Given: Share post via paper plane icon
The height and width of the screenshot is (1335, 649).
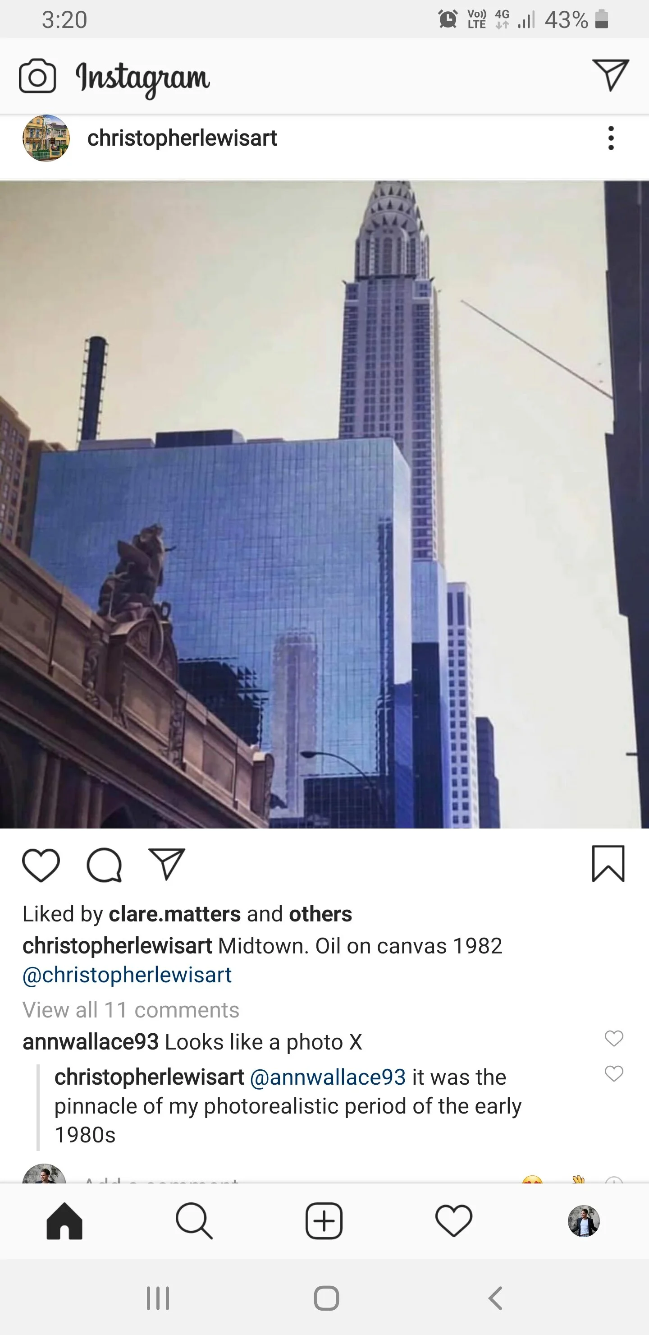Looking at the screenshot, I should 167,864.
